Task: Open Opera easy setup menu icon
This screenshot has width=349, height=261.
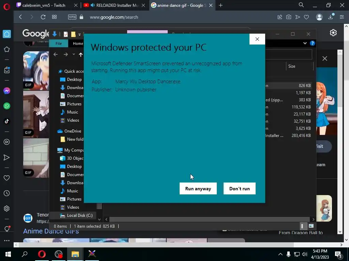Action: click(342, 17)
